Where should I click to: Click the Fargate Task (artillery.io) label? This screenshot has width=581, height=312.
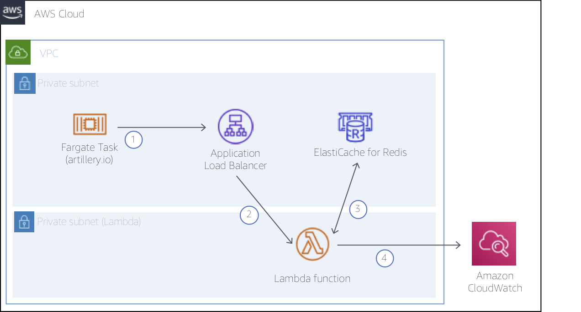(90, 153)
